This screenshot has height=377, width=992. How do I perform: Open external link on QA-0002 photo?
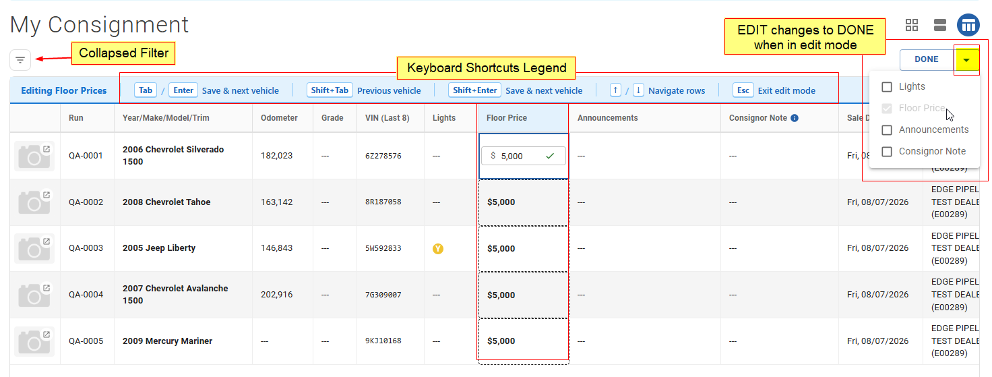pos(46,195)
